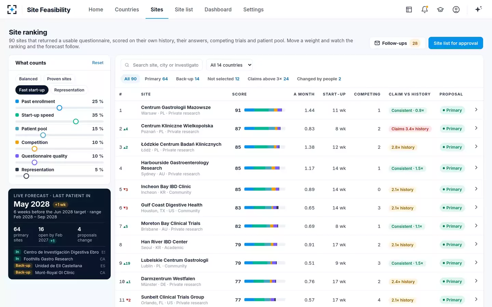The width and height of the screenshot is (492, 307).
Task: Click the A Month column header
Action: point(304,94)
